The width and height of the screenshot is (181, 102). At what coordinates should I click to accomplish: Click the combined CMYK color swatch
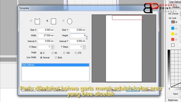coord(173,22)
